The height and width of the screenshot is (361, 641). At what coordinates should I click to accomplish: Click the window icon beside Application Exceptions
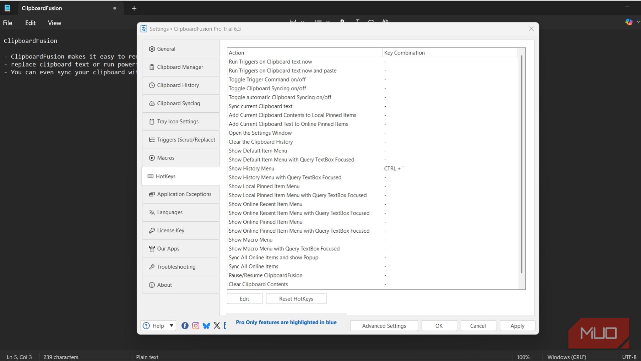tap(152, 194)
